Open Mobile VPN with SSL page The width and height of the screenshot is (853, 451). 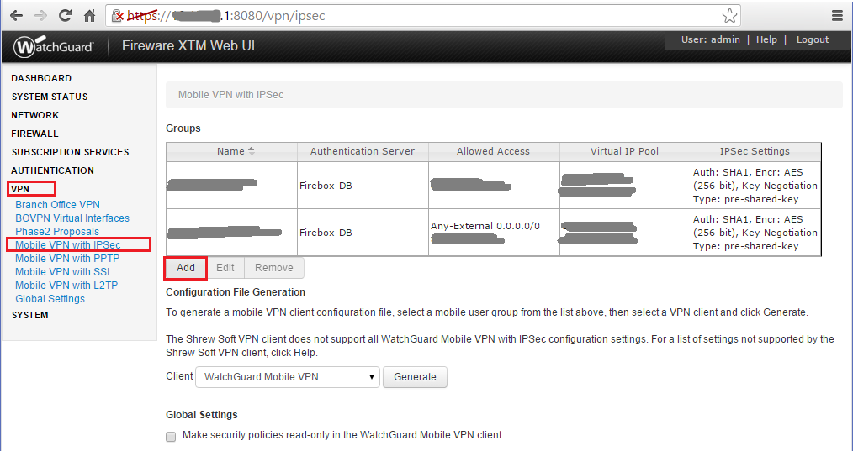click(64, 272)
